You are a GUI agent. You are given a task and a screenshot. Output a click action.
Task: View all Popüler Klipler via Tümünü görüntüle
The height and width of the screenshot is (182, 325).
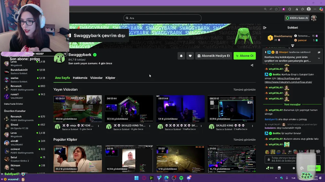coord(245,140)
